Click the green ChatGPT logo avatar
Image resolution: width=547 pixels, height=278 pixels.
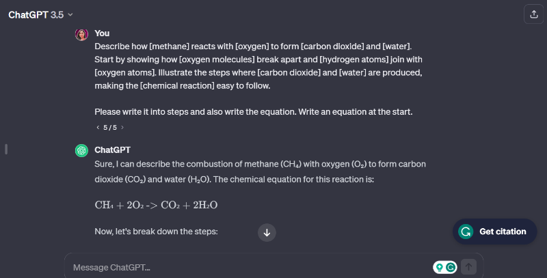(x=81, y=151)
